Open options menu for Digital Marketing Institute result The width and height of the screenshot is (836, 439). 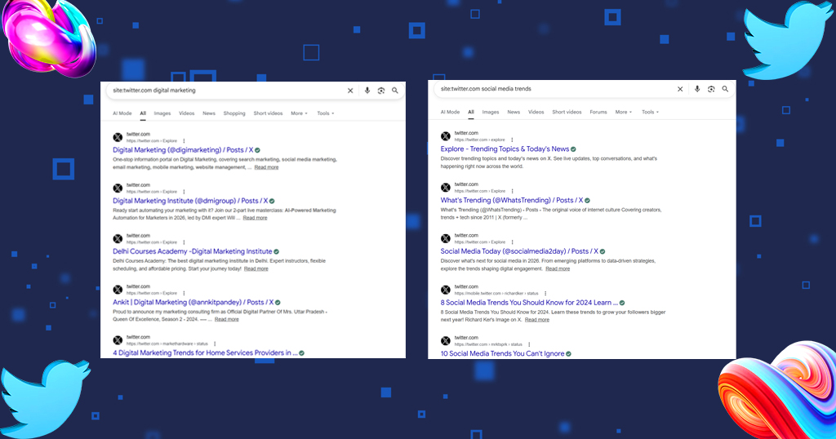point(184,192)
